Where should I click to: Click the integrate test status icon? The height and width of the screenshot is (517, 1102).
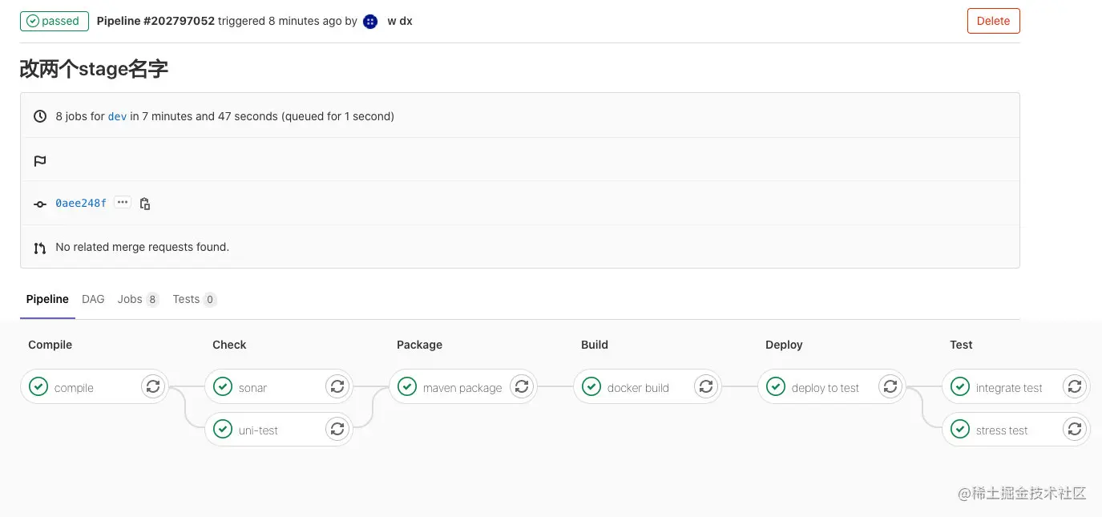pos(960,386)
